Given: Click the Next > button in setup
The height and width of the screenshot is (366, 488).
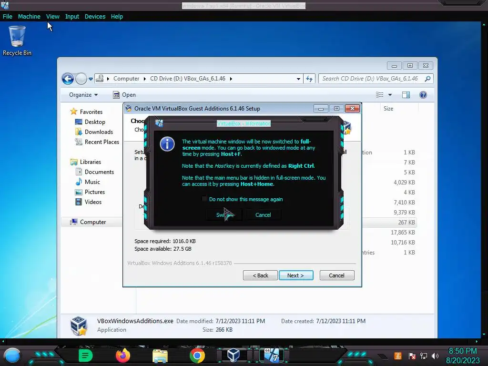Looking at the screenshot, I should coord(295,275).
